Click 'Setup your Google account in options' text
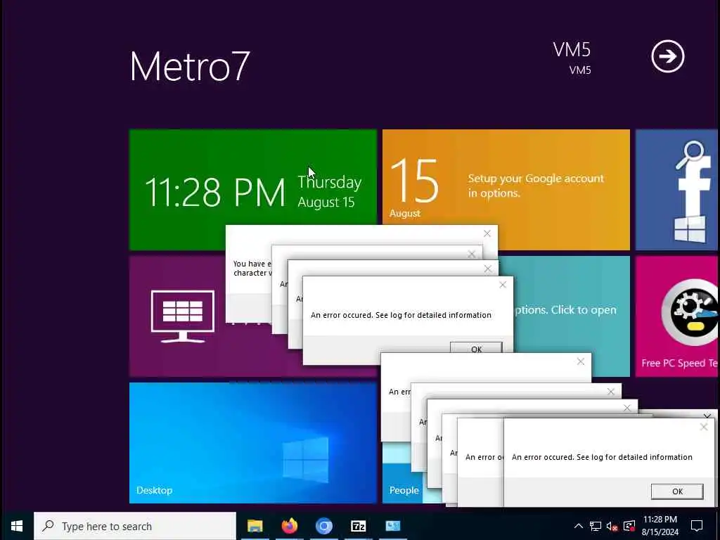 tap(536, 186)
